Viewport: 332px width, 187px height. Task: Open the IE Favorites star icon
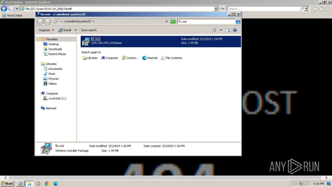321,9
